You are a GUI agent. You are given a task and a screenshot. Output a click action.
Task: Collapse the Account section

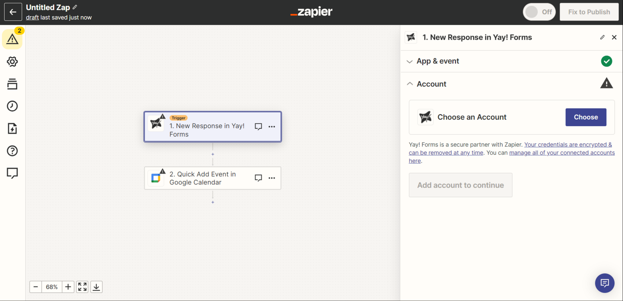click(x=431, y=84)
